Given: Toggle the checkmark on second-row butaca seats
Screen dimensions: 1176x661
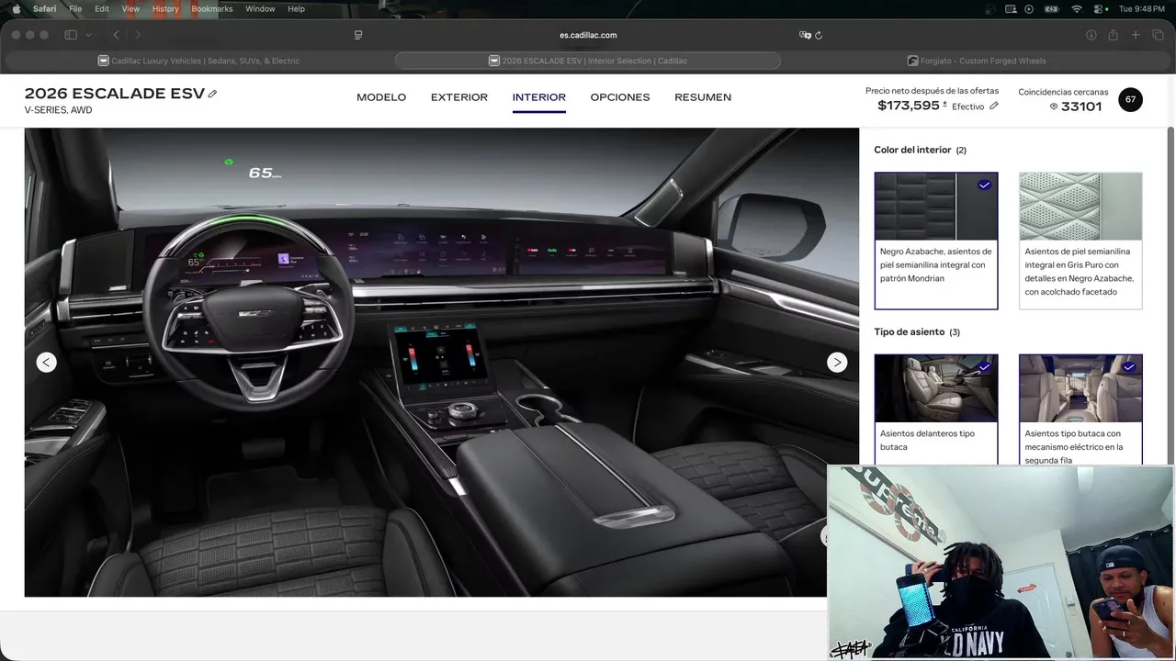Looking at the screenshot, I should [x=1129, y=367].
